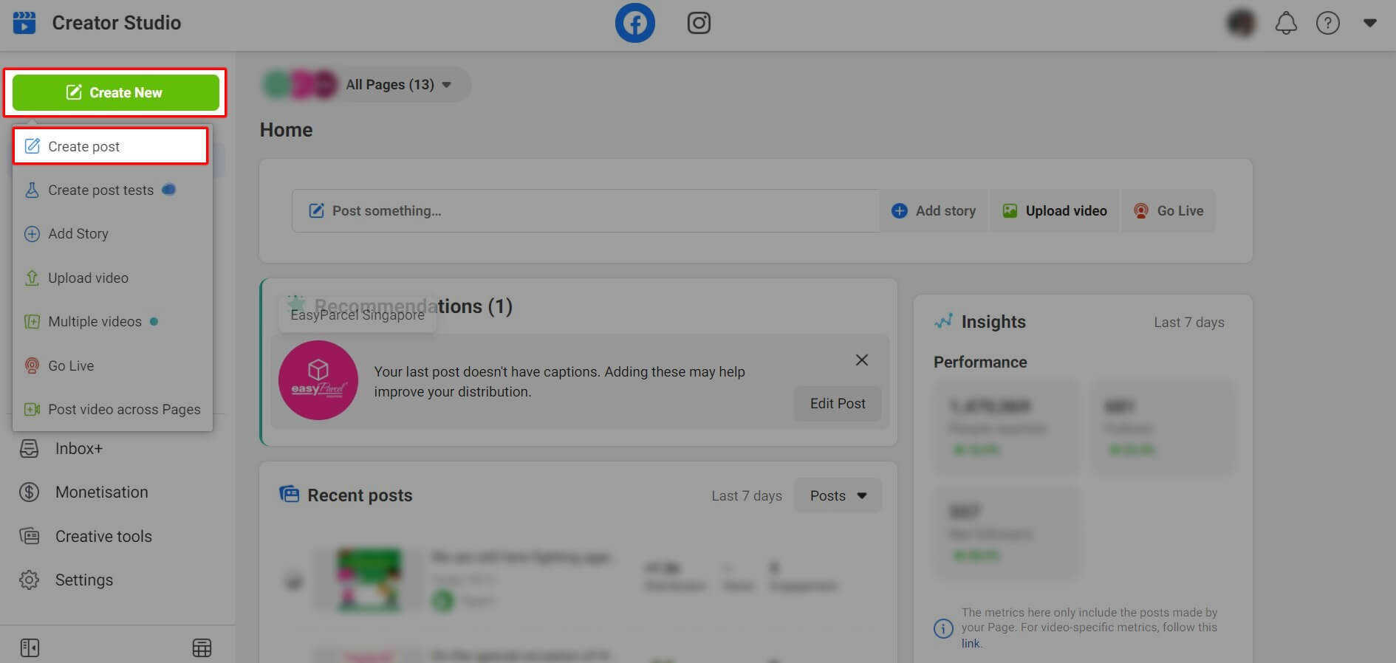Open the table grid icon at sidebar bottom
1396x663 pixels.
[x=202, y=647]
